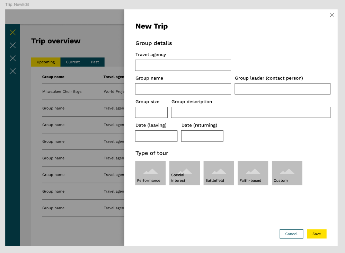Viewport: 345px width, 253px height.
Task: Close the New Trip panel
Action: coord(332,15)
